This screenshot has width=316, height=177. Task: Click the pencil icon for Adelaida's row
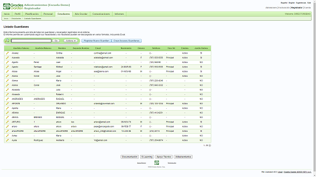click(x=7, y=58)
